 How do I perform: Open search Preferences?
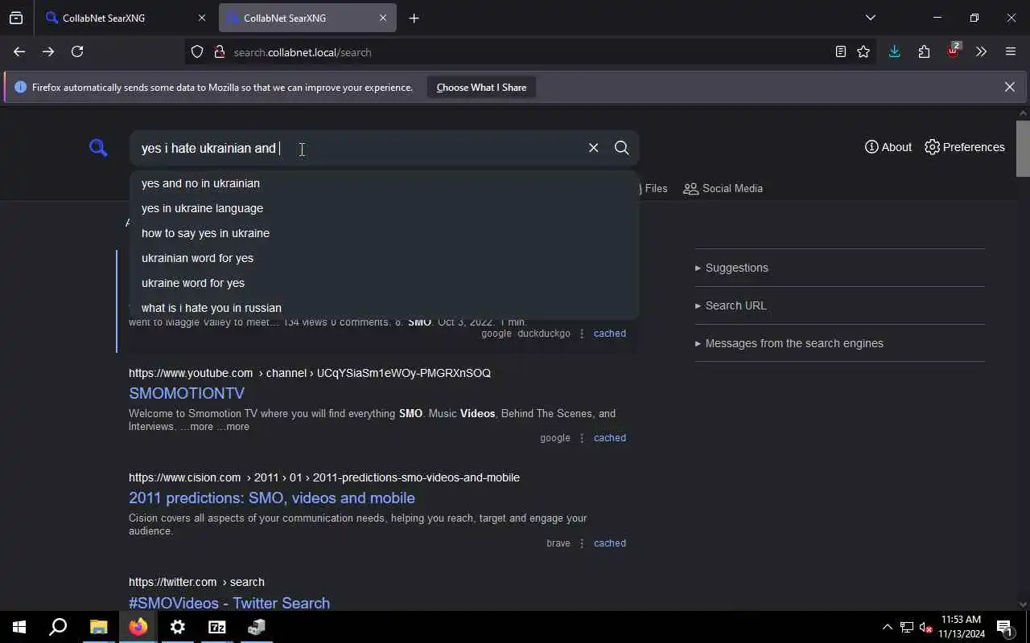pyautogui.click(x=964, y=147)
